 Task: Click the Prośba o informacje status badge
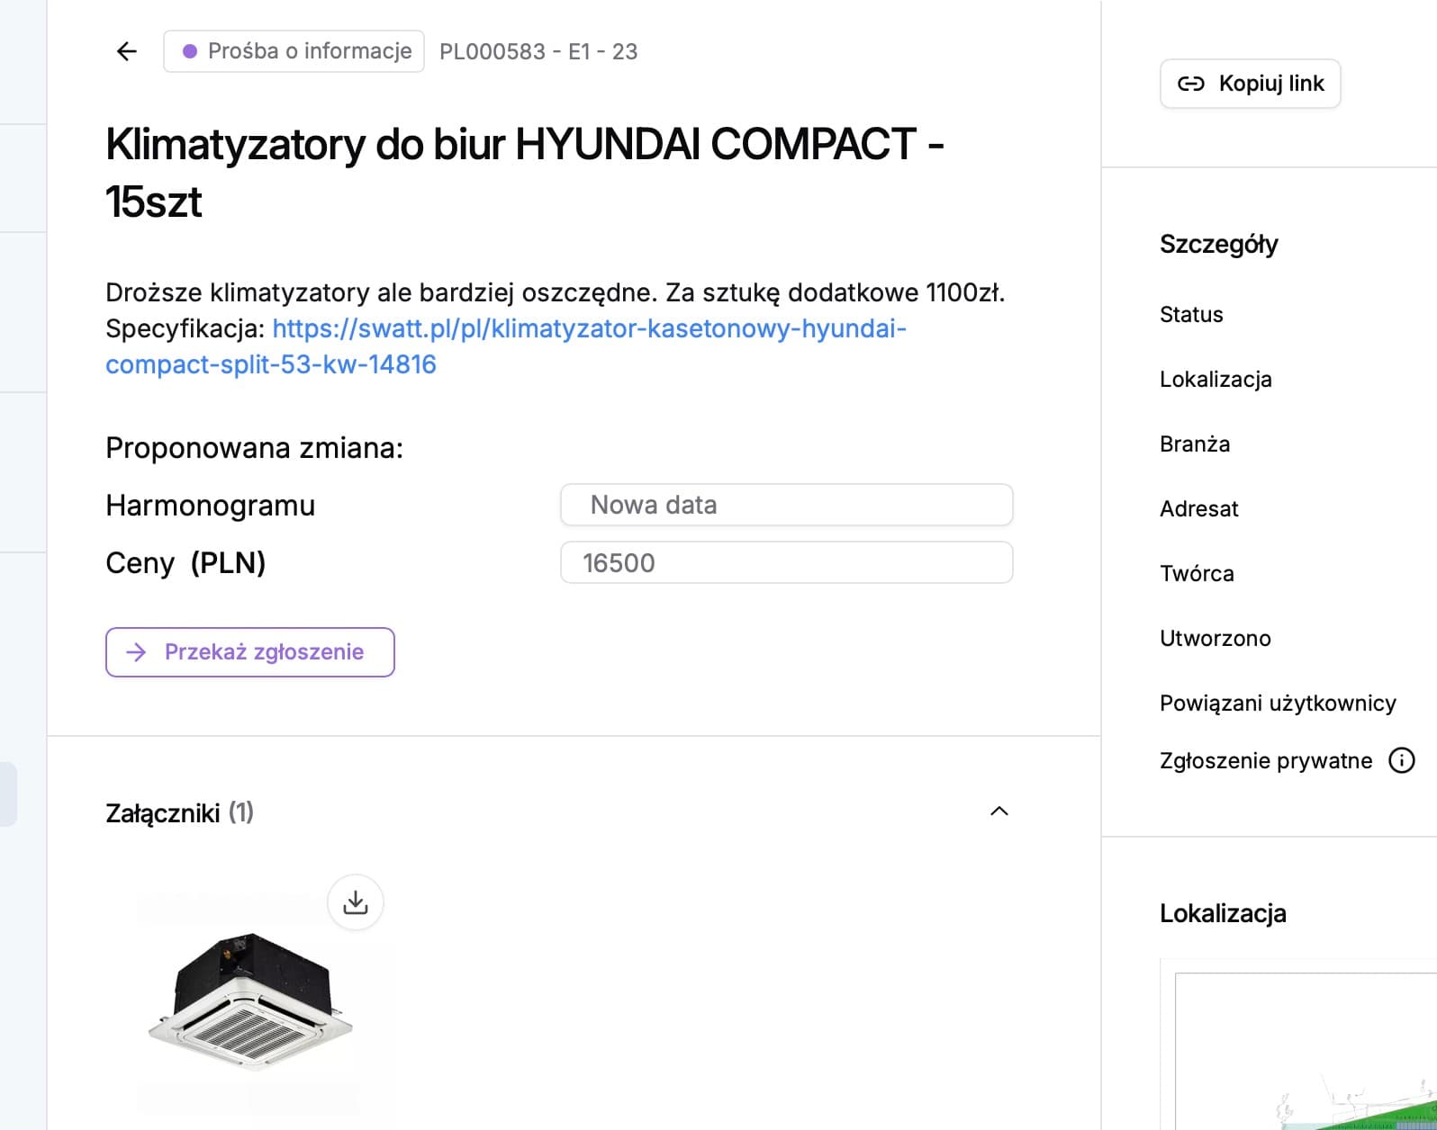[294, 51]
